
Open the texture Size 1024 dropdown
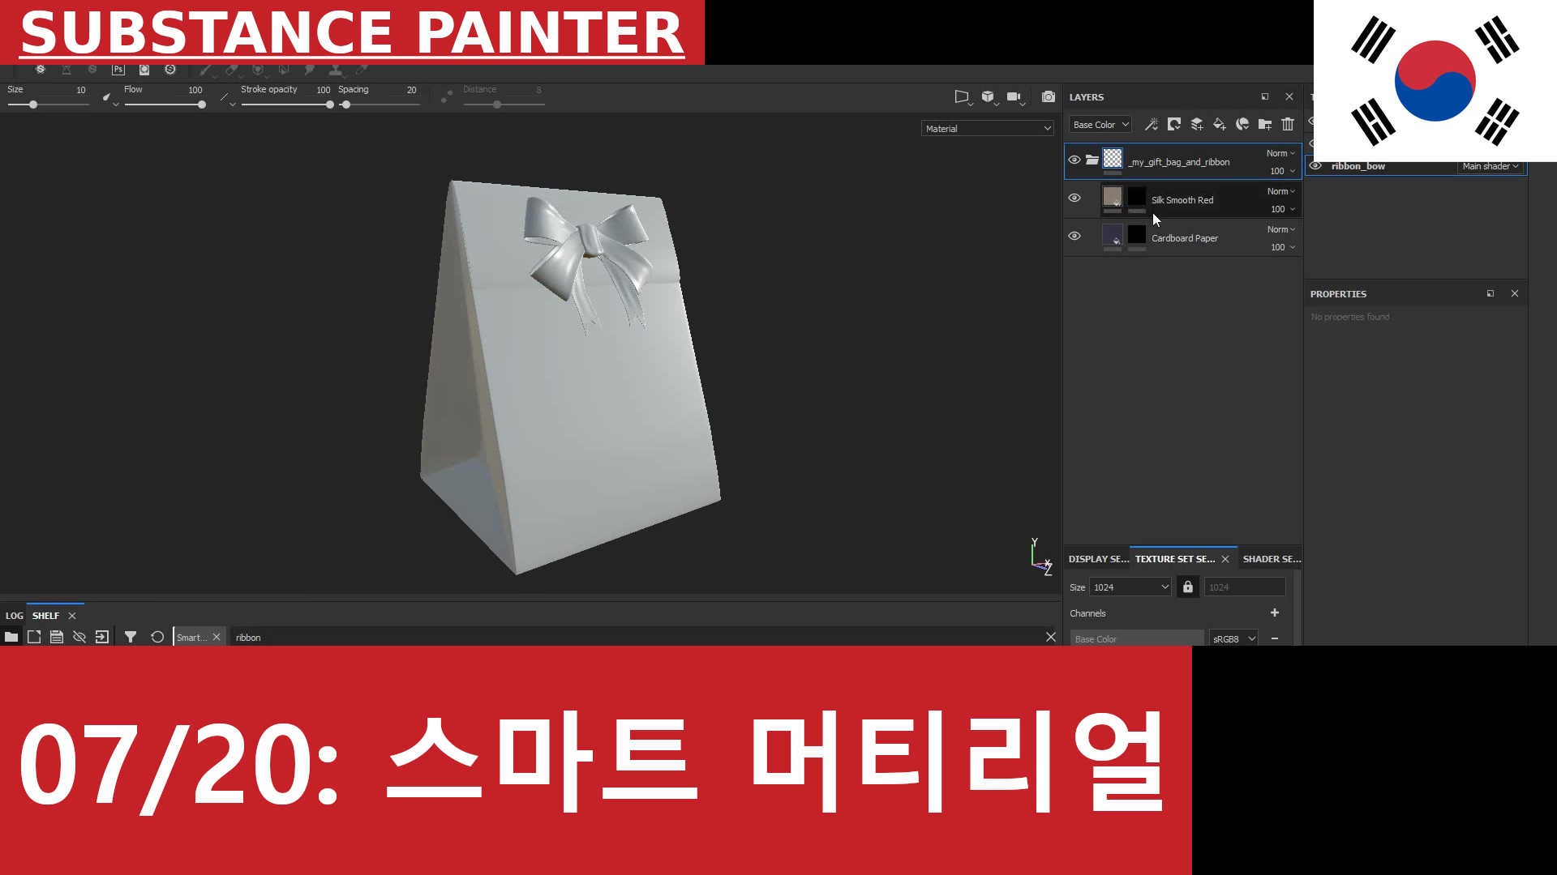1130,587
